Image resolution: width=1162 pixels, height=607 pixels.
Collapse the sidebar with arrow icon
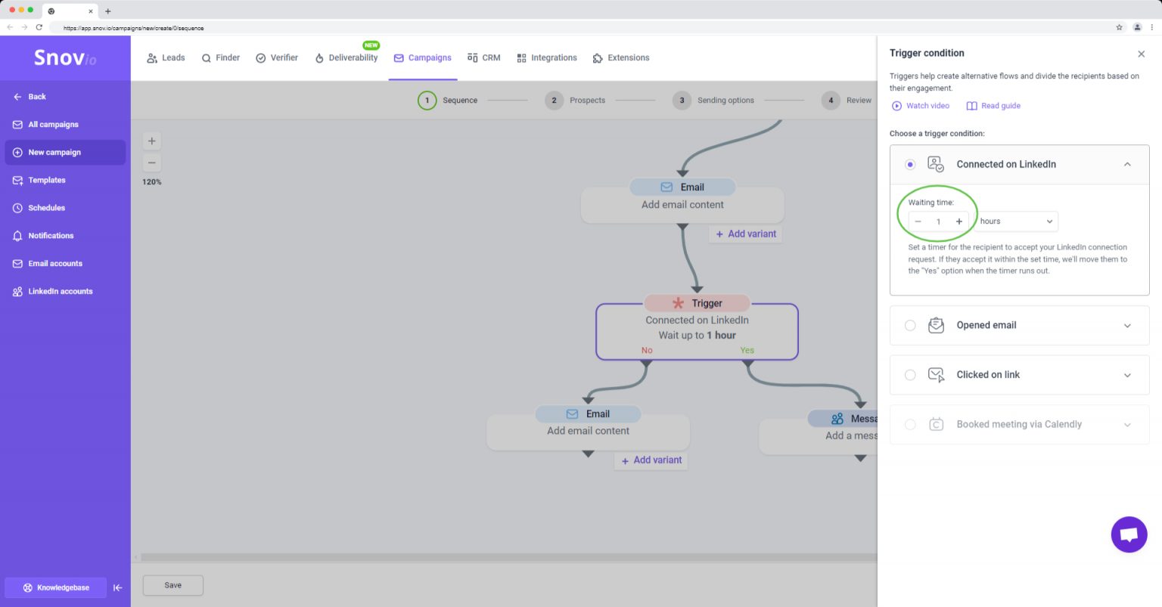pos(118,587)
